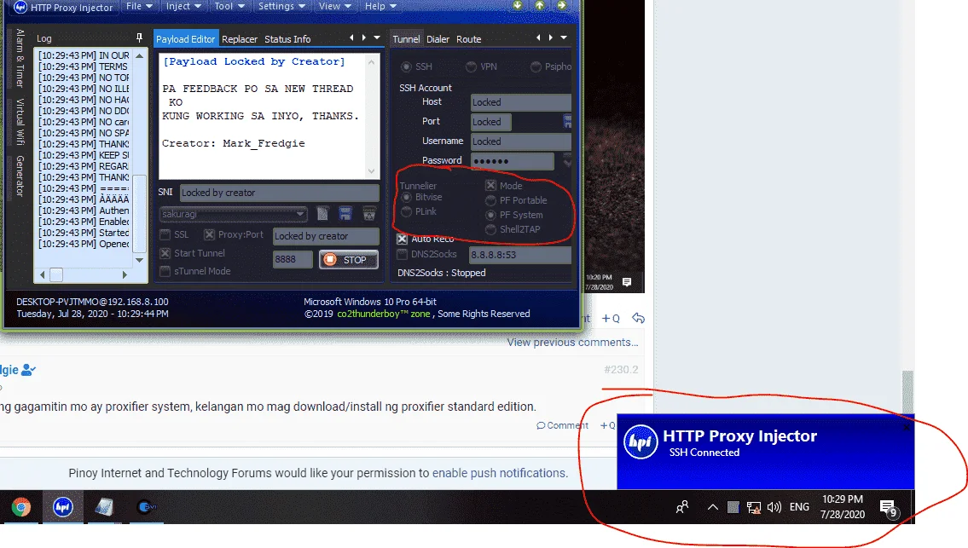Open the Alarm & Timer side panel

tap(20, 58)
